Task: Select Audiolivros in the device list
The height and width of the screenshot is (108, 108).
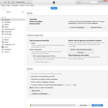Action: click(8, 49)
